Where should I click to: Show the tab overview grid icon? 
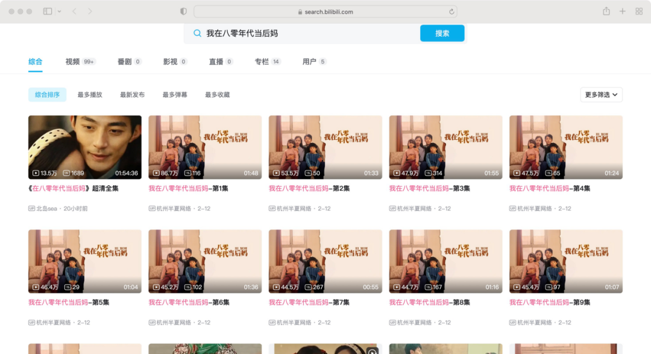click(x=639, y=11)
